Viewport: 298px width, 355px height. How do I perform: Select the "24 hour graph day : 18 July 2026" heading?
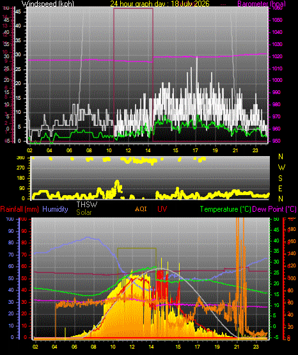coord(160,4)
